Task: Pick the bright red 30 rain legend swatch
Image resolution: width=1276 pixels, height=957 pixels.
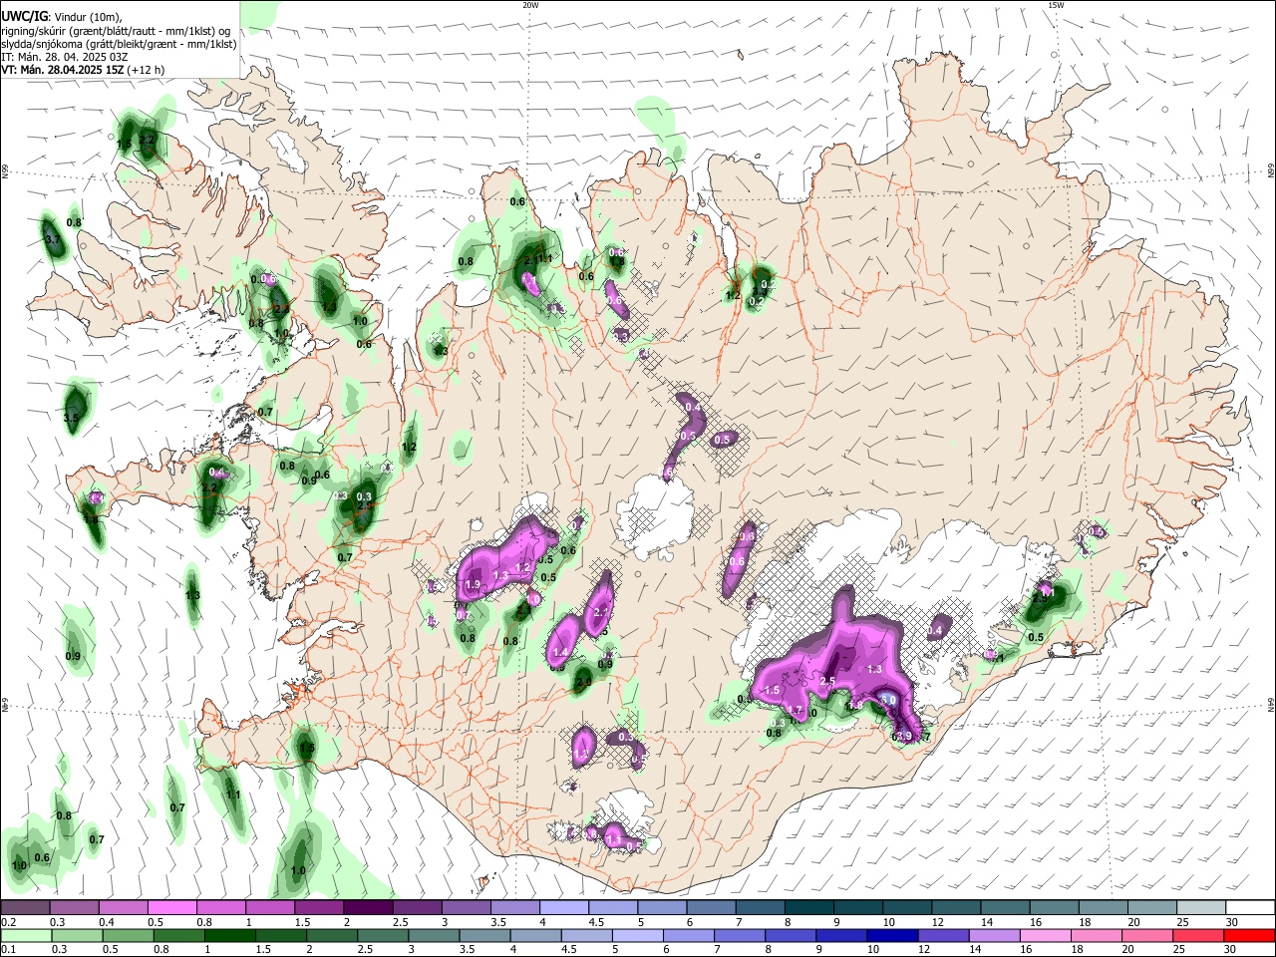Action: click(1248, 935)
